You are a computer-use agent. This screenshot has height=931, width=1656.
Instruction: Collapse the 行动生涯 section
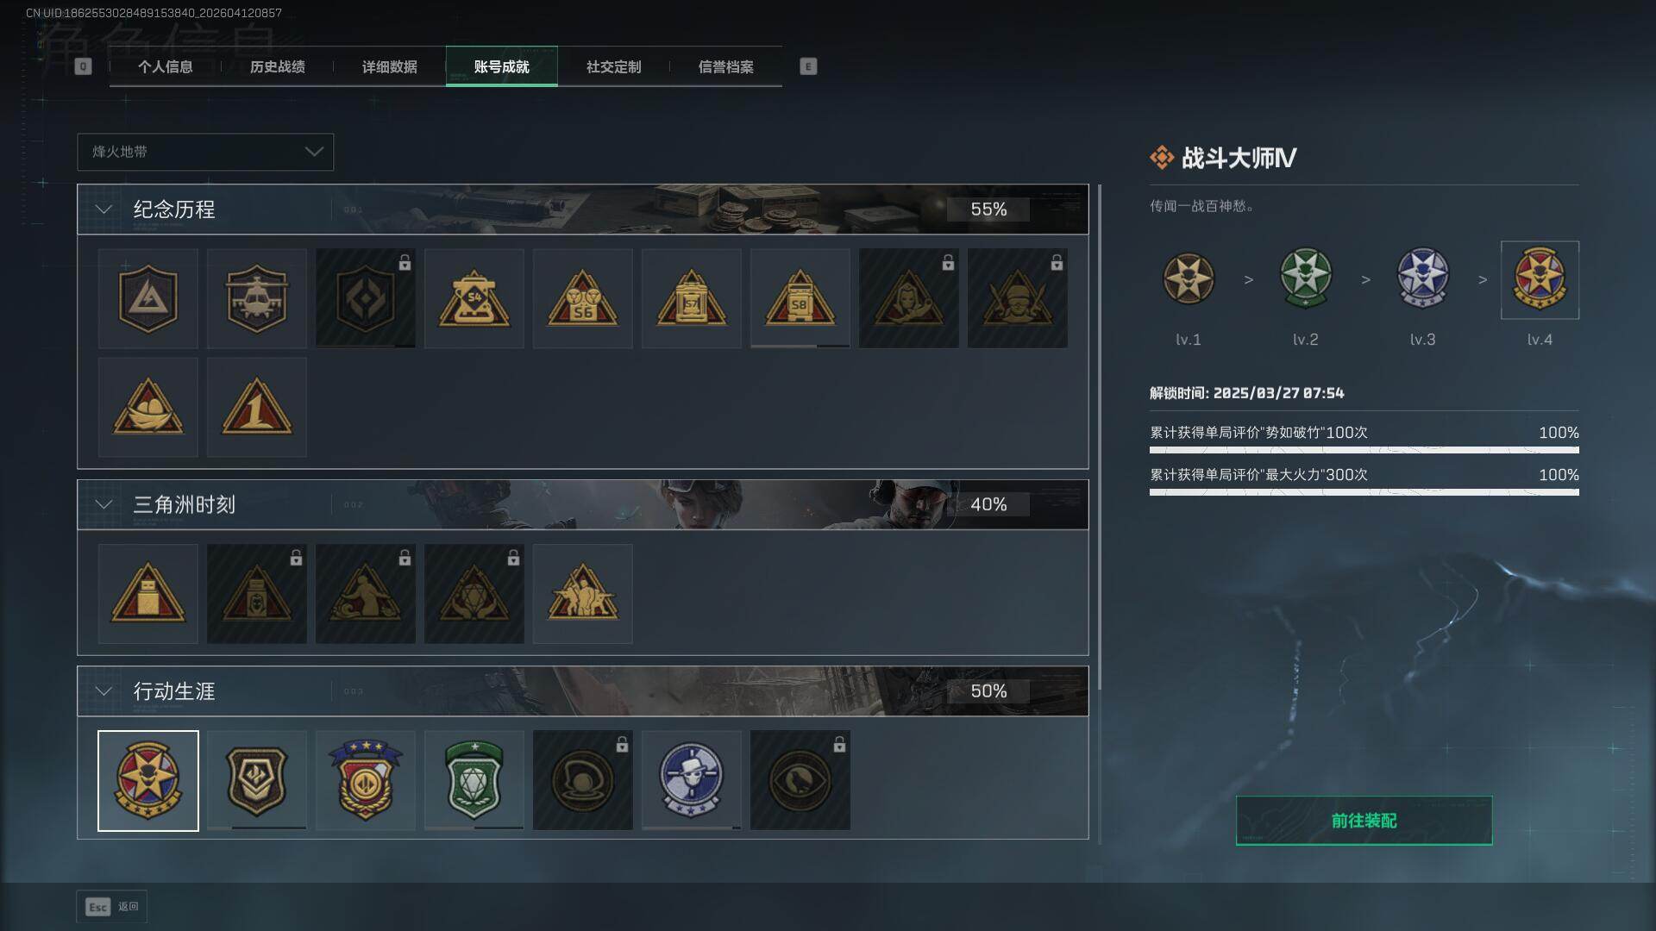(103, 691)
